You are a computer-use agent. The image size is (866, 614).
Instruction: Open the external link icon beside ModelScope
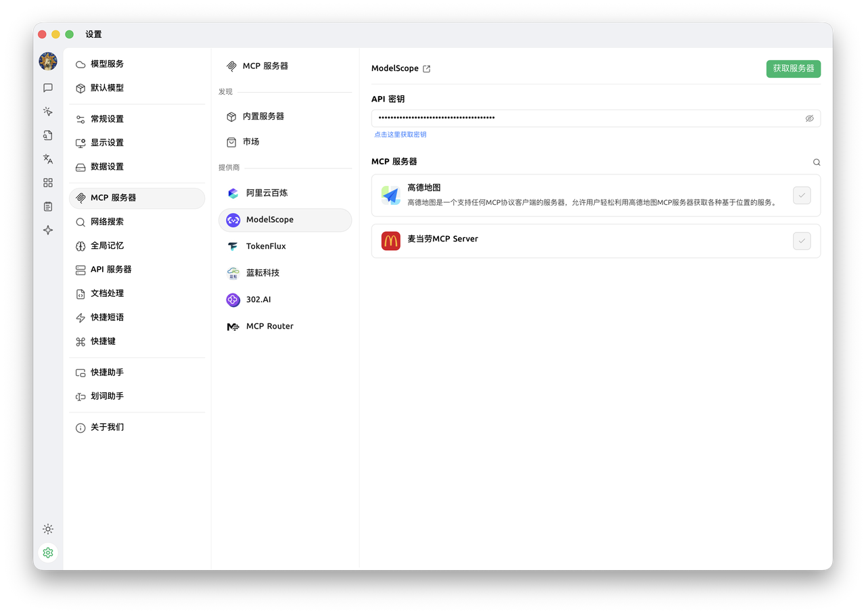[x=427, y=69]
